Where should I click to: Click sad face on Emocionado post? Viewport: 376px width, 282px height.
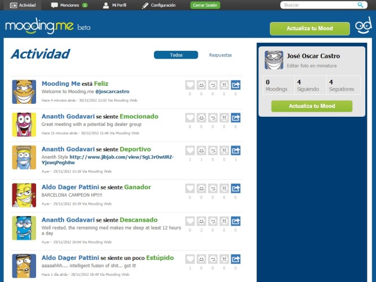tap(224, 118)
